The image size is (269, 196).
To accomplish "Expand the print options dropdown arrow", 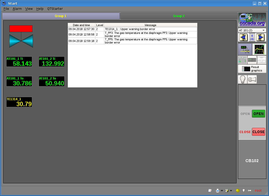I will (222, 191).
